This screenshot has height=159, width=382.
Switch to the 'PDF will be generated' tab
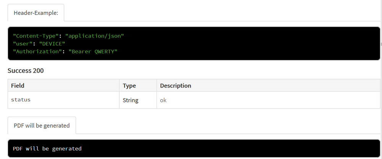point(42,125)
